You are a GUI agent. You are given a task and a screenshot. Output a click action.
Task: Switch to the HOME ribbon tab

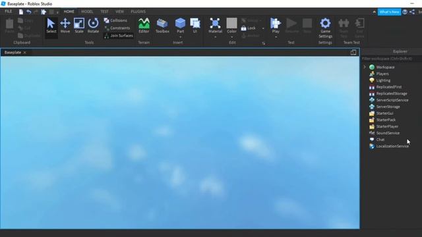pos(69,12)
